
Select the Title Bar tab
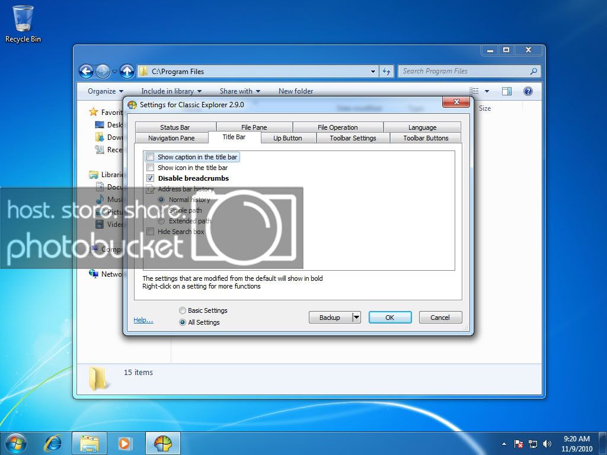coord(234,137)
